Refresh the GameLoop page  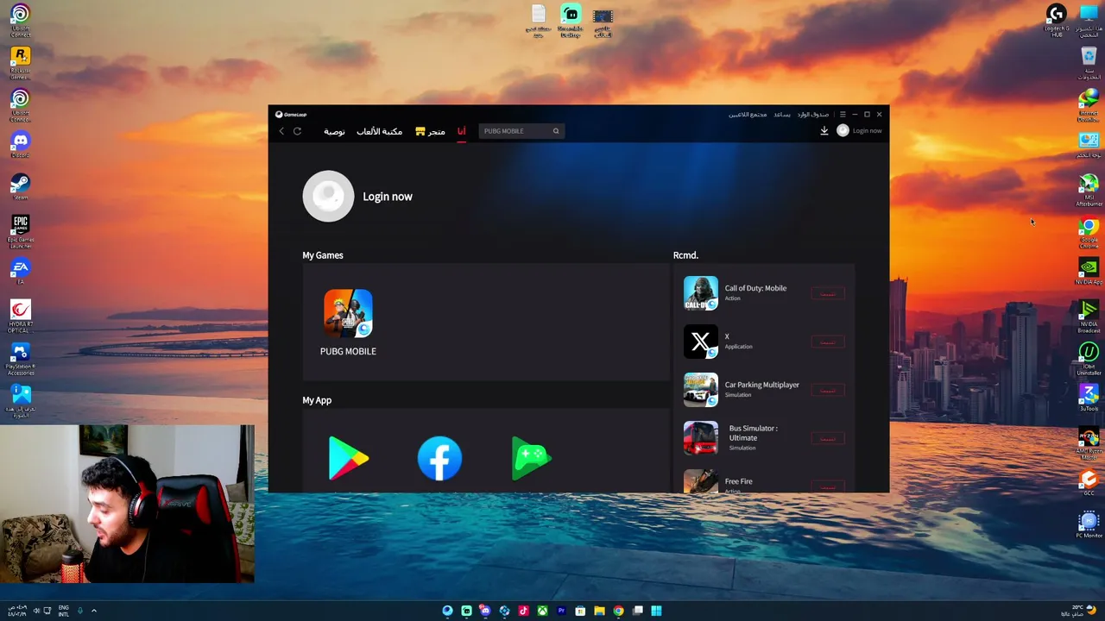[297, 131]
